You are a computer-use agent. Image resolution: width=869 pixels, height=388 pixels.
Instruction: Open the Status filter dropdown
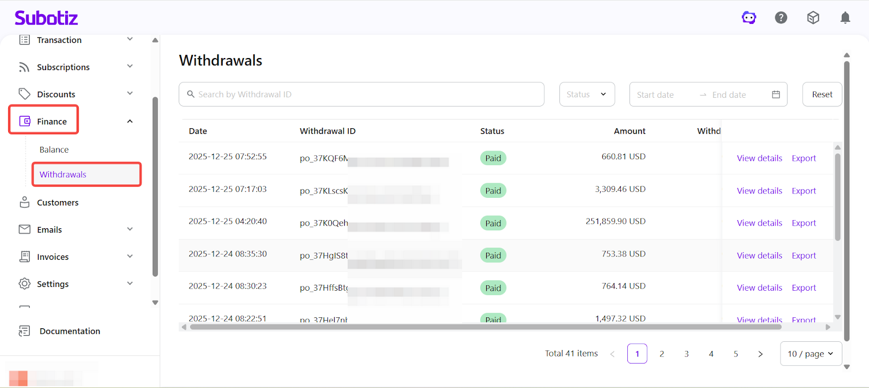tap(587, 95)
